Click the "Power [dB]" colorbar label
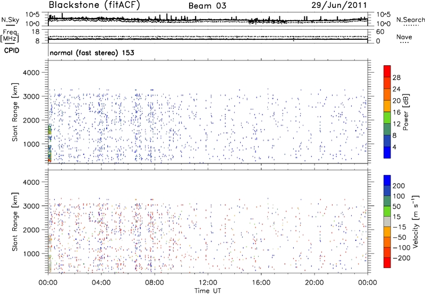This screenshot has width=425, height=294. click(x=406, y=112)
